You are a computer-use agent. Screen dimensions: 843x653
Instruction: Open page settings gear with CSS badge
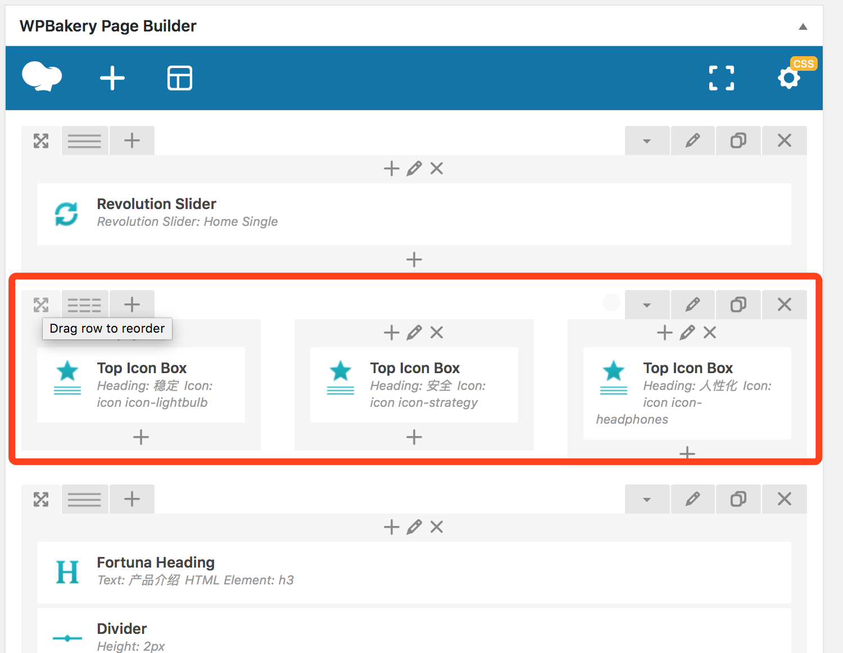[x=790, y=78]
